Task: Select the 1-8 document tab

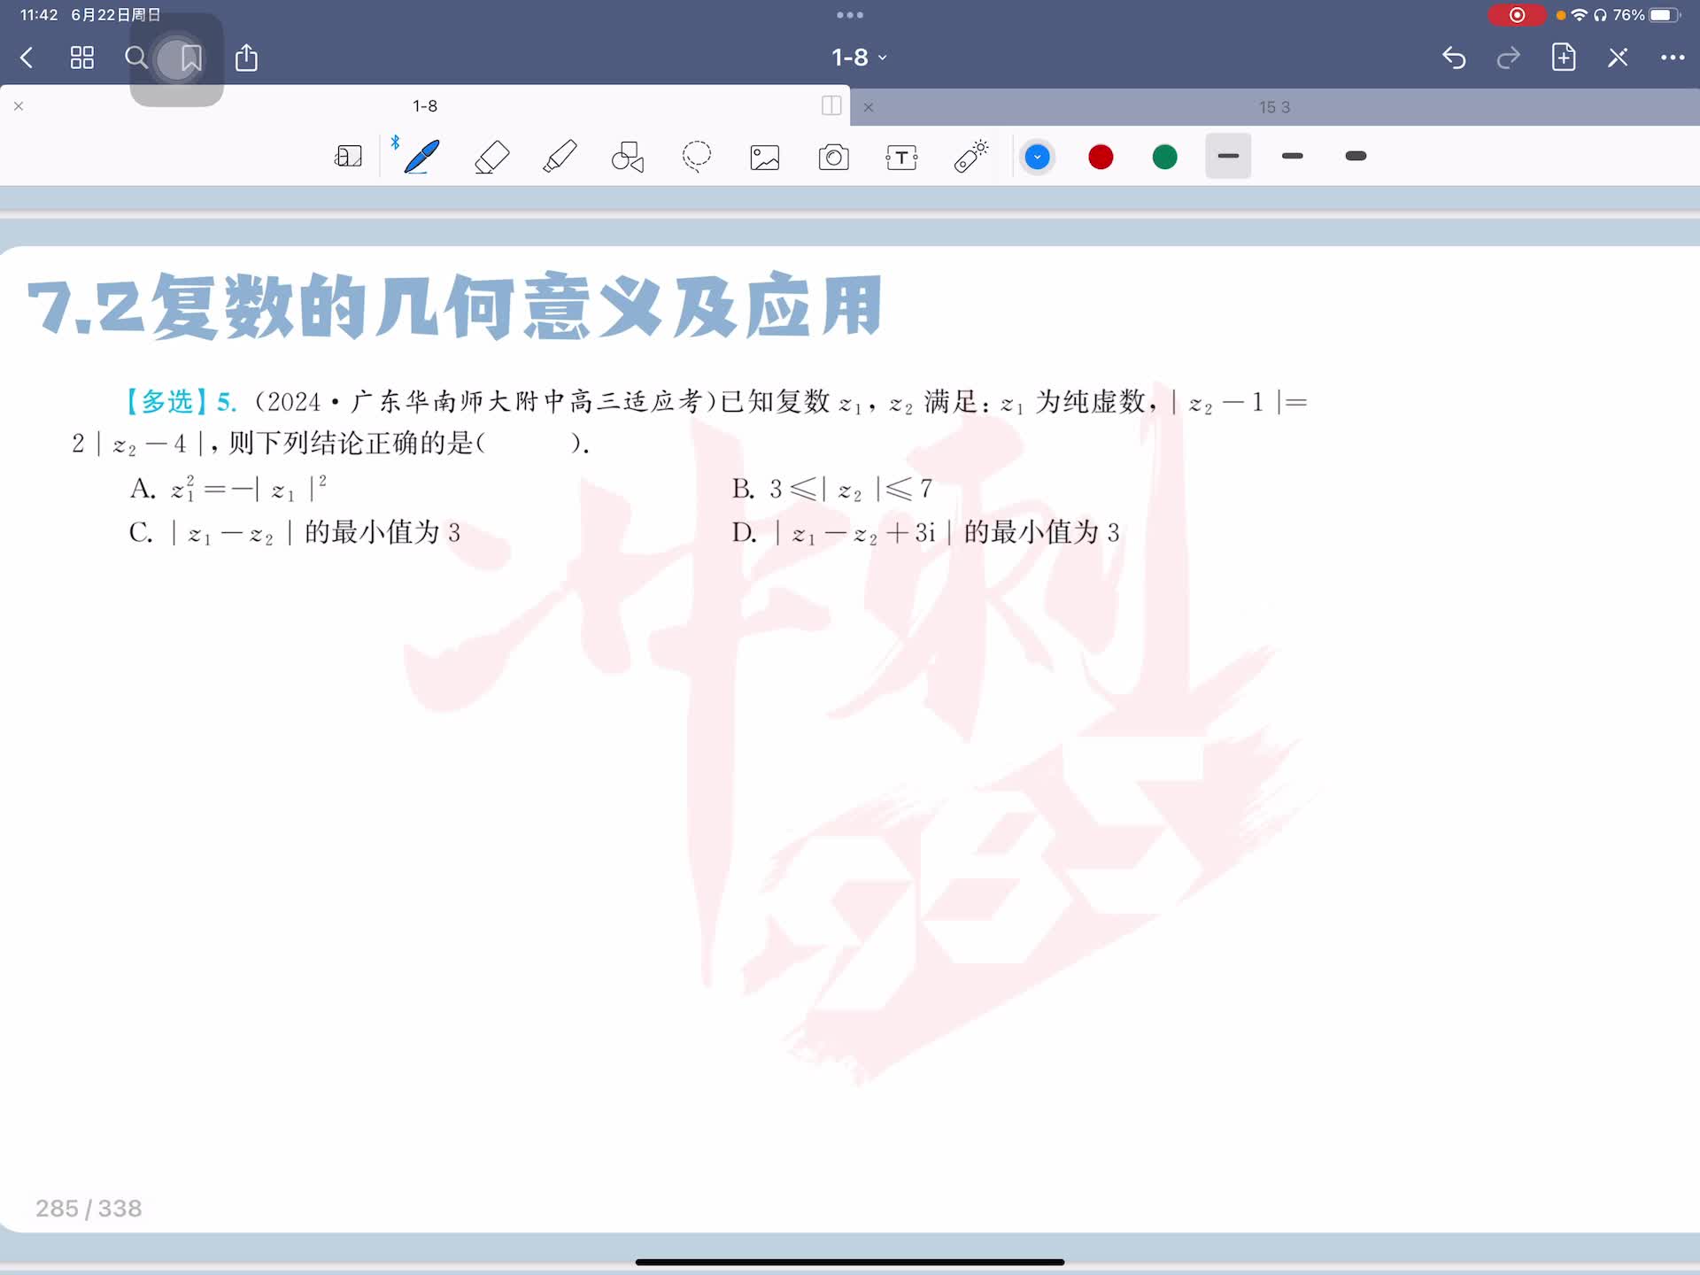Action: (425, 106)
